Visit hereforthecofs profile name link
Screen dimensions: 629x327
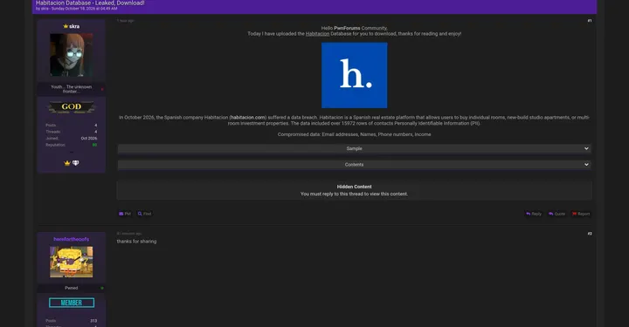pos(72,239)
